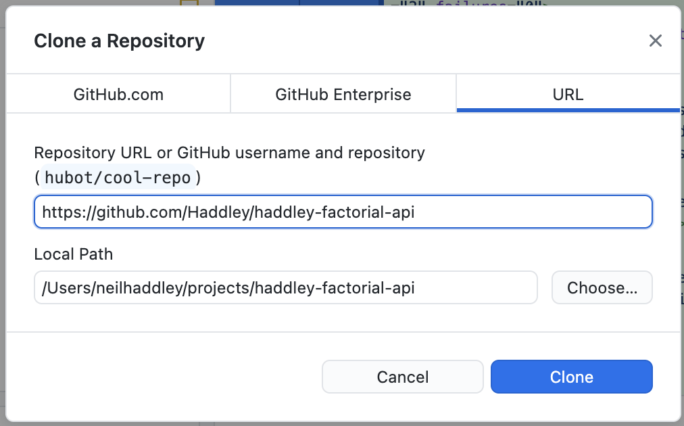
Task: Click the end of the haddley-factorial-api URL text
Action: (414, 212)
